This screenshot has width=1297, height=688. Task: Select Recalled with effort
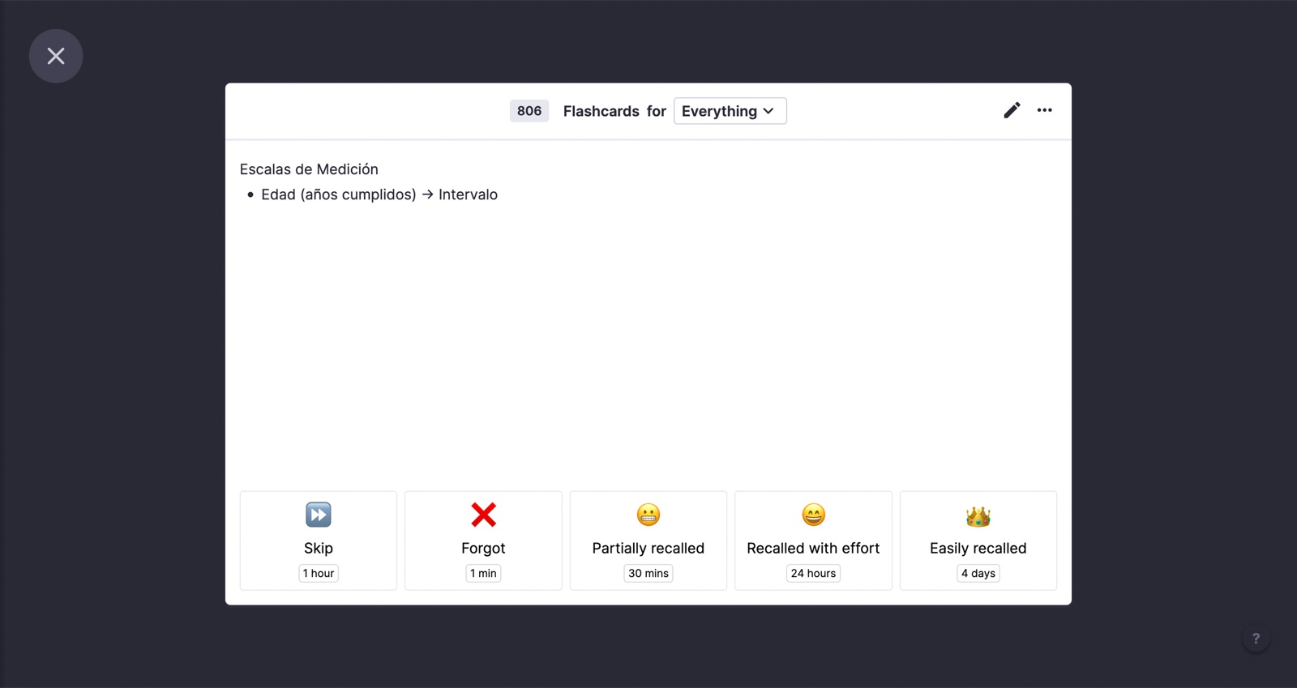coord(813,541)
